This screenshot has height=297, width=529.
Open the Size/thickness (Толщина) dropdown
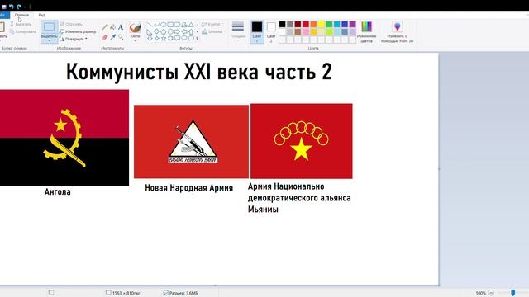pyautogui.click(x=238, y=31)
